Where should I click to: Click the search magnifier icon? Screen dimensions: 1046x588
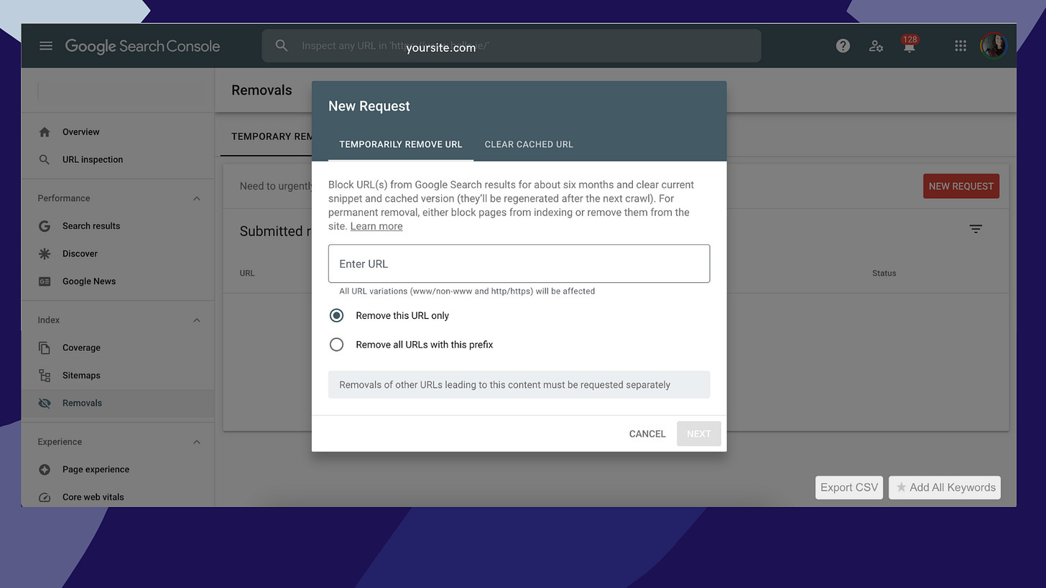(x=282, y=46)
